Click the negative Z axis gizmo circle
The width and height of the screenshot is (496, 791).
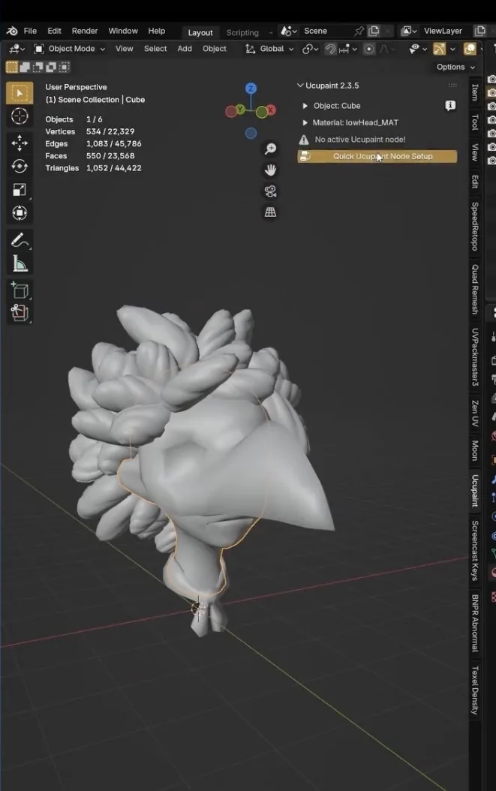pyautogui.click(x=251, y=133)
